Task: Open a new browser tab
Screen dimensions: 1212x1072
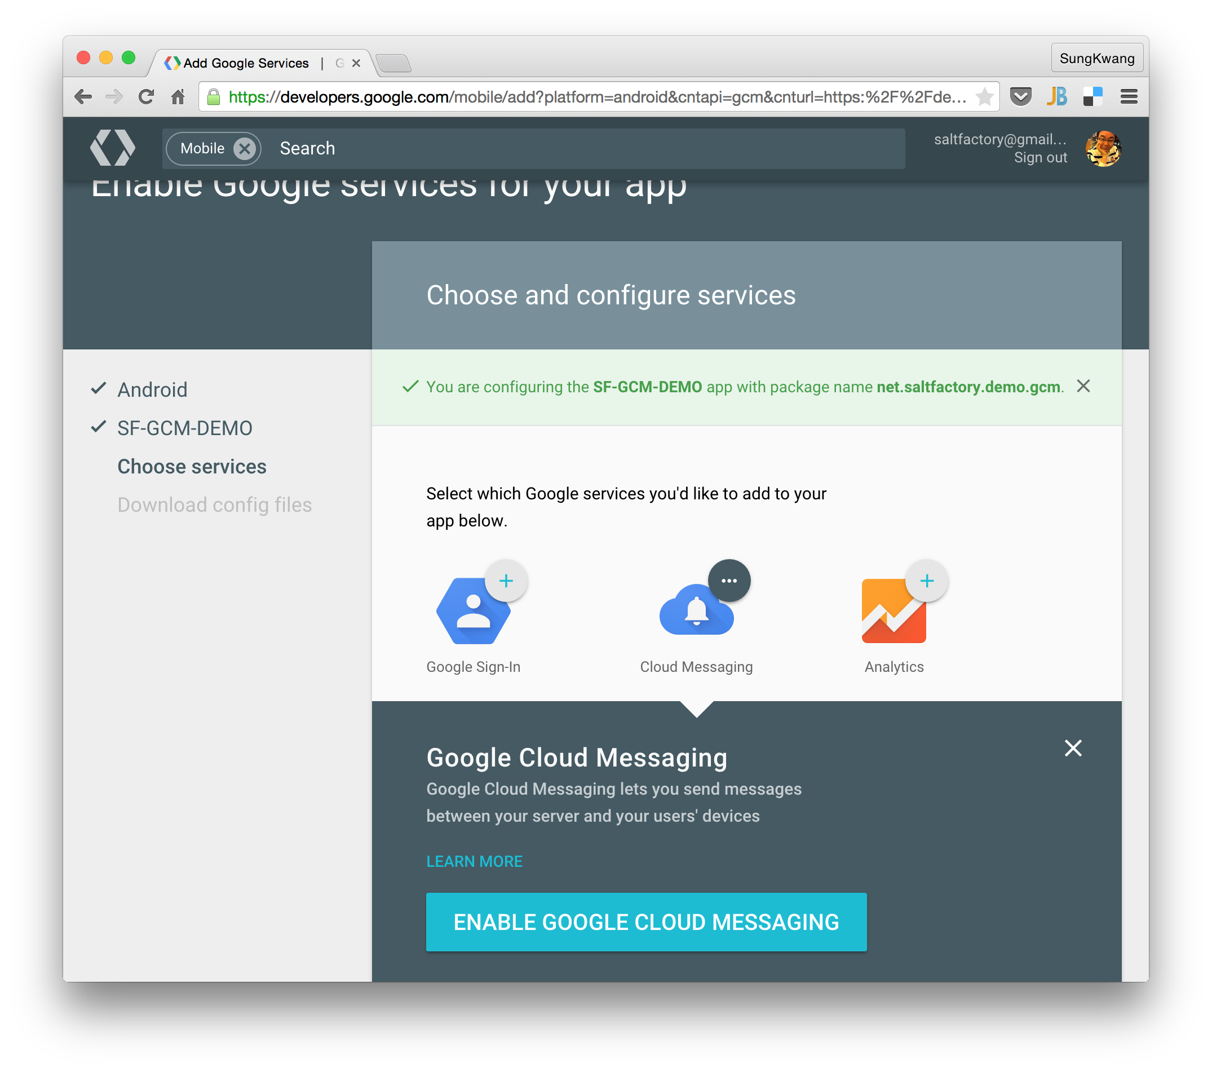Action: tap(393, 63)
